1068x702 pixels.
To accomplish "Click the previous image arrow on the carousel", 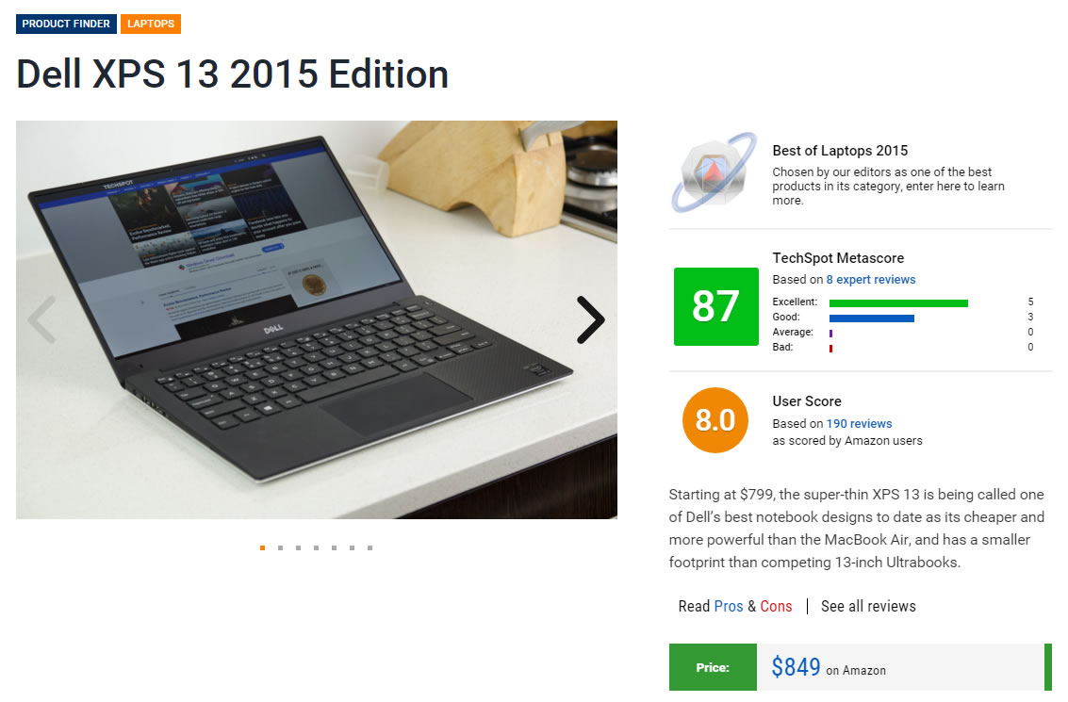I will coord(42,319).
